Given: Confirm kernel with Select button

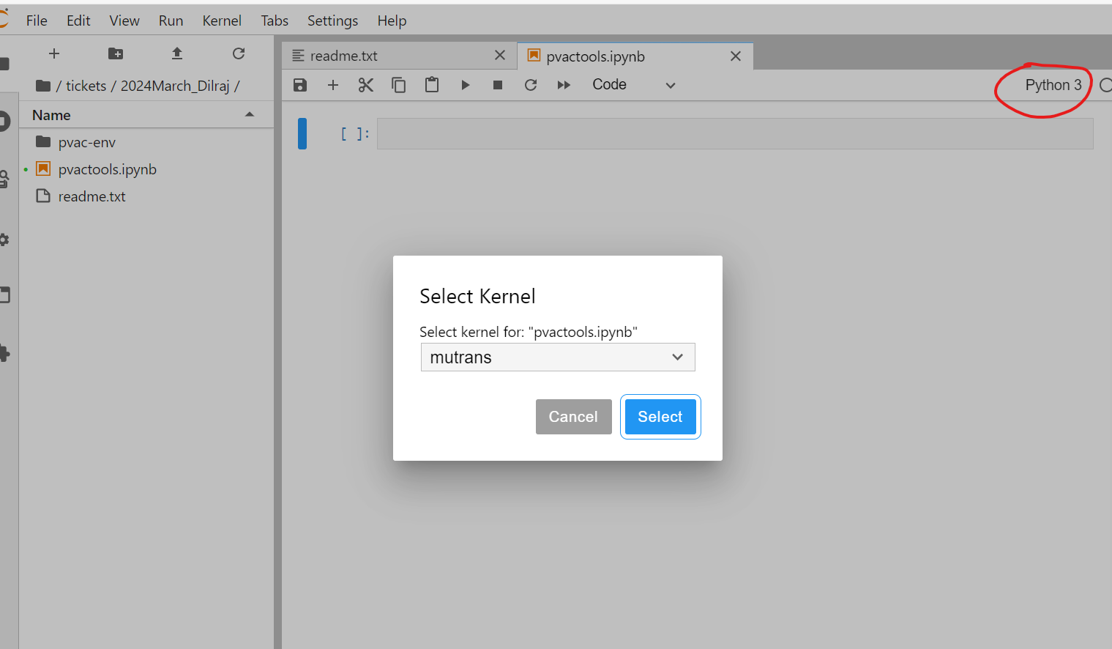Looking at the screenshot, I should (x=660, y=417).
